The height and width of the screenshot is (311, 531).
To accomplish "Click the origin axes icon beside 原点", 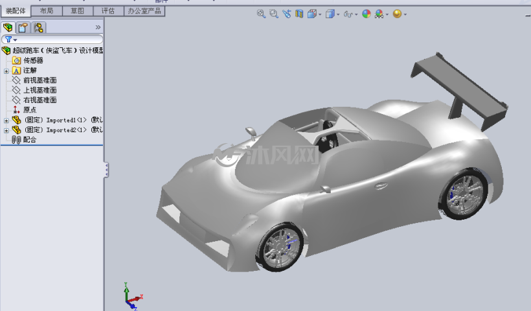I will (x=16, y=109).
